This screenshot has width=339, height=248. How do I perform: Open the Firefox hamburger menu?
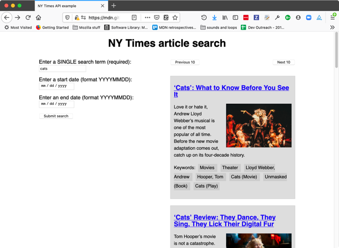(332, 17)
